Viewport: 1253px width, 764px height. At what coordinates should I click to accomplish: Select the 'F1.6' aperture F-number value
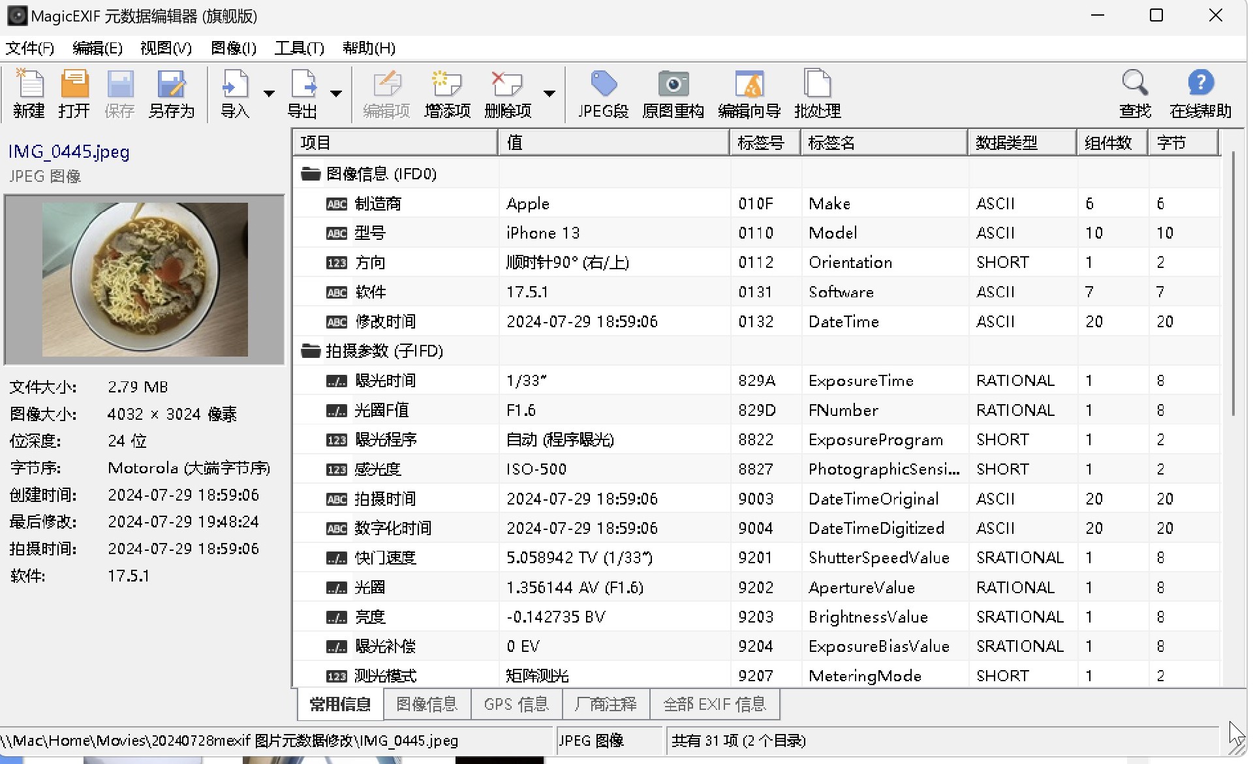click(521, 411)
